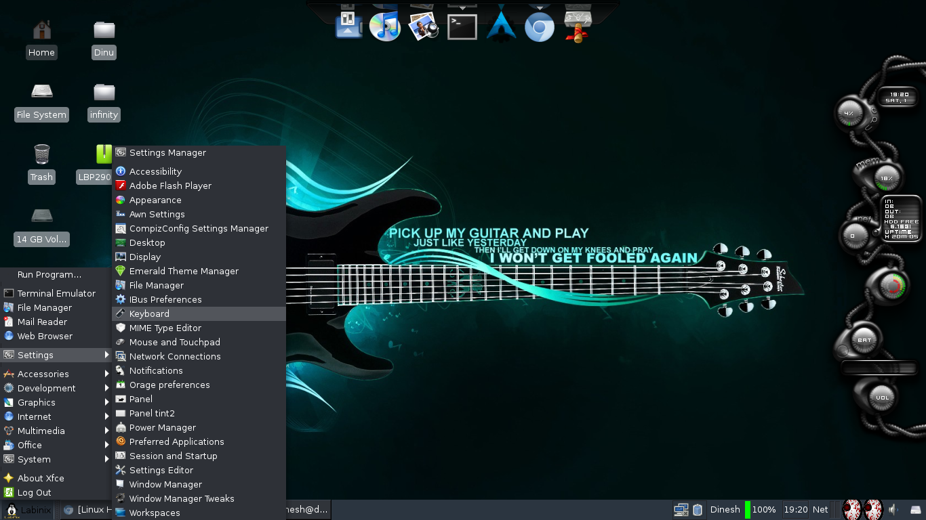Open MIME Type Editor
This screenshot has width=926, height=520.
click(x=199, y=328)
